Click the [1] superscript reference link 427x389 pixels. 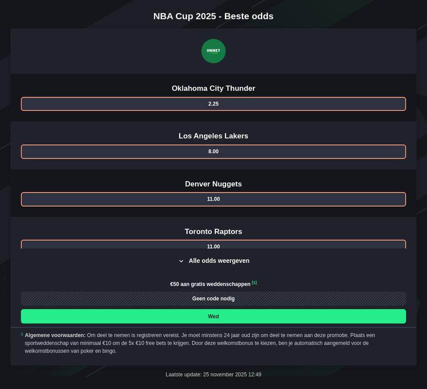[x=254, y=281]
